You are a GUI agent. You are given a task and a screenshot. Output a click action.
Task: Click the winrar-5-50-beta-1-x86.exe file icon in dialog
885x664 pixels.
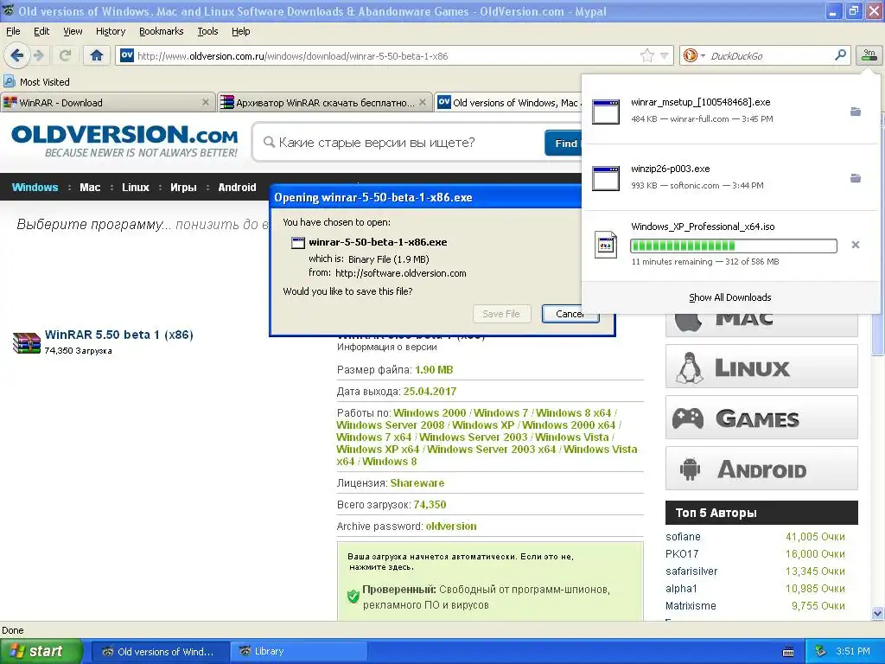pyautogui.click(x=297, y=243)
